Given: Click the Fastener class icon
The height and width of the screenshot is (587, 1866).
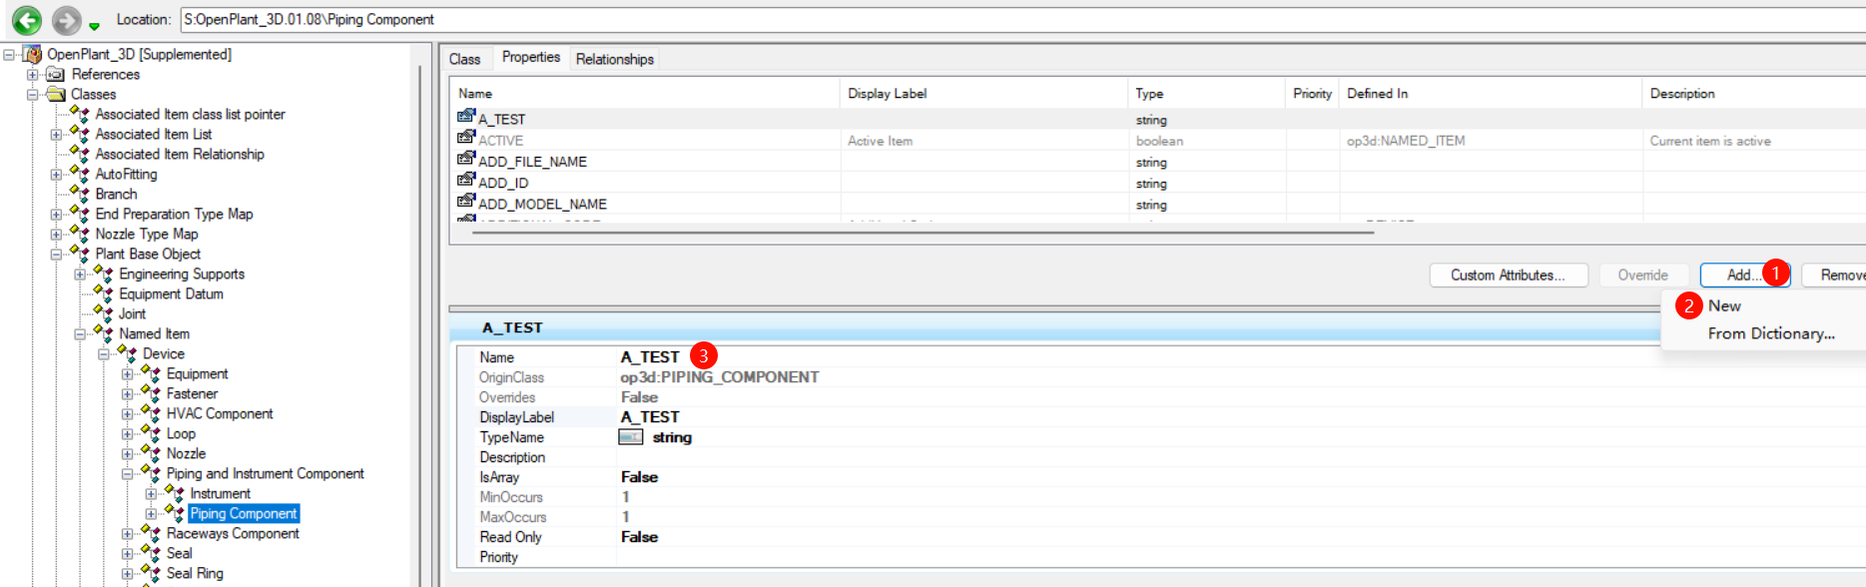Looking at the screenshot, I should [152, 393].
